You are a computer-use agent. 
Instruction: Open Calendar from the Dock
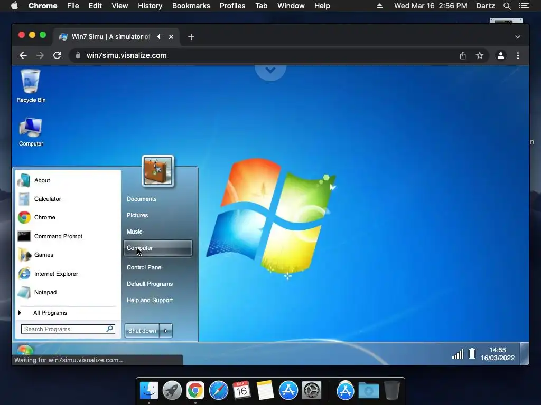[241, 391]
